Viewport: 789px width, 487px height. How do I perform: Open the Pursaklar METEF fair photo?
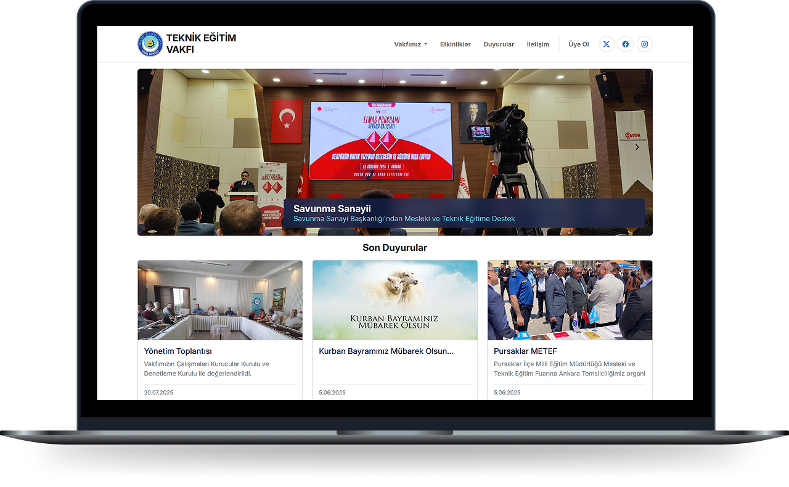coord(570,300)
